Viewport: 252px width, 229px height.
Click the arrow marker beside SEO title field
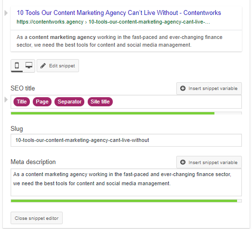6,100
